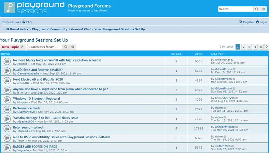Click topic icon for BADGES AND SCORES ON IPADS
This screenshot has height=153, width=269.
7,148
